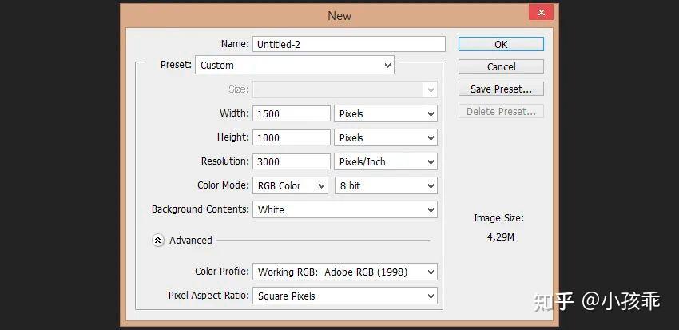The height and width of the screenshot is (330, 679).
Task: Click the Save Preset... button
Action: 501,89
